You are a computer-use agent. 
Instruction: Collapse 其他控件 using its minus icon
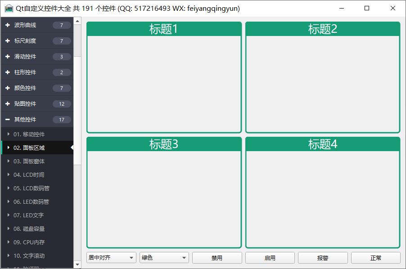[x=7, y=120]
